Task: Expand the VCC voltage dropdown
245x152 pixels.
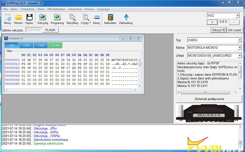Action: (237, 16)
